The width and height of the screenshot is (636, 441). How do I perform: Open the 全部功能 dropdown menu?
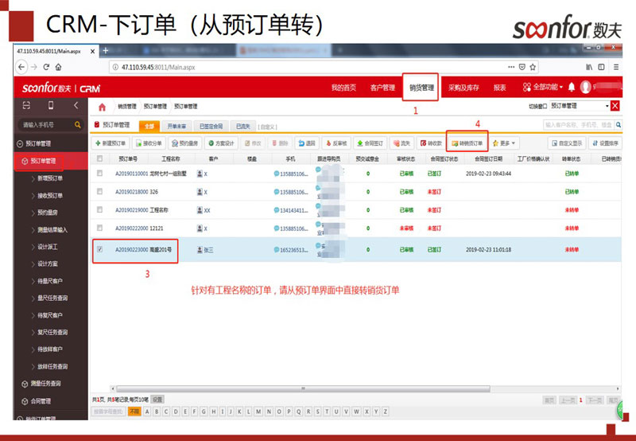point(543,87)
